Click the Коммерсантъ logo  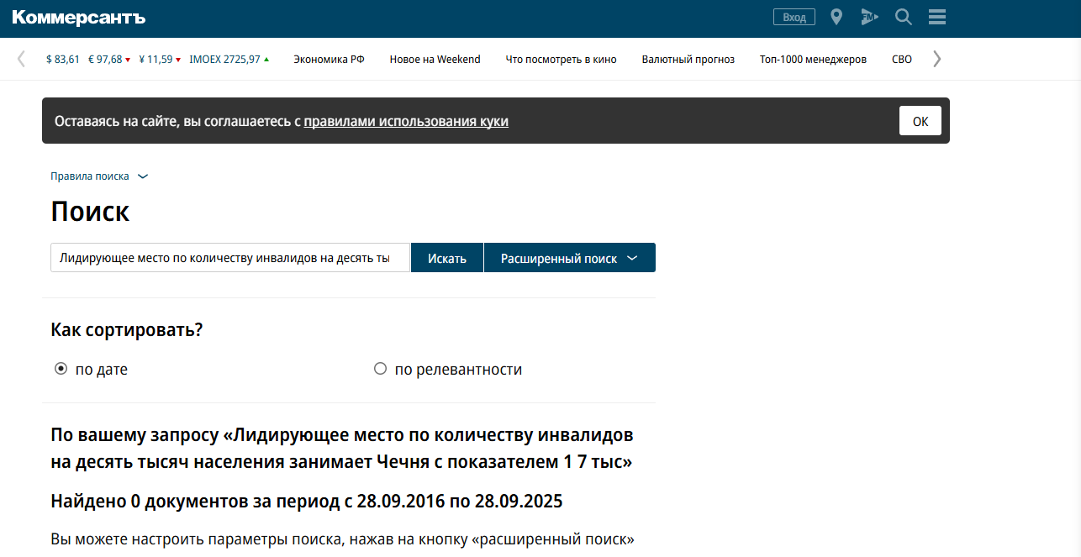pos(79,18)
